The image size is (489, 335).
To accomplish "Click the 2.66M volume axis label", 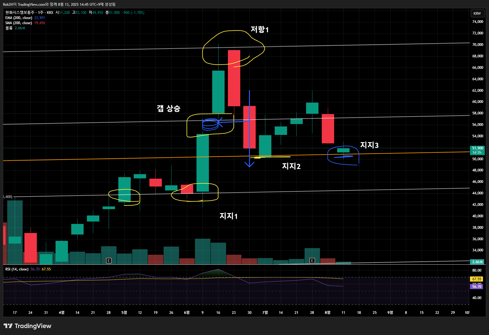I will click(x=478, y=262).
